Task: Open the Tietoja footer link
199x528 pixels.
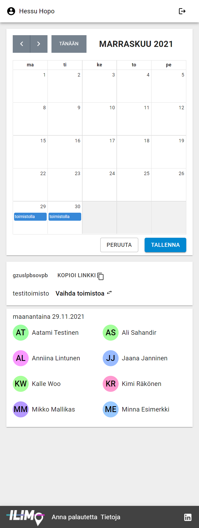Action: [x=110, y=517]
